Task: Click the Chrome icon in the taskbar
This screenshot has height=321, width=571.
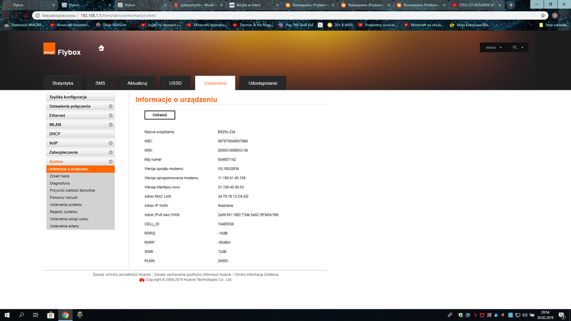Action: point(65,315)
